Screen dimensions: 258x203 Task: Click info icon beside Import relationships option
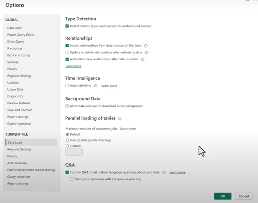pyautogui.click(x=146, y=46)
